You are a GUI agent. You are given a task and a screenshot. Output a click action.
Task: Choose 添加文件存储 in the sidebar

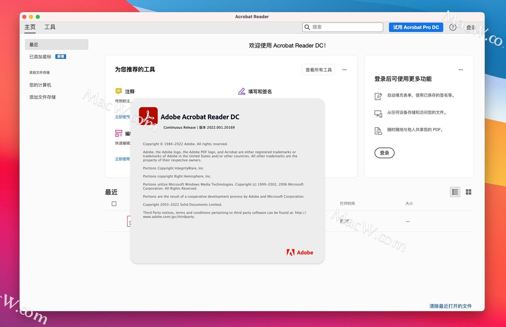(x=42, y=97)
